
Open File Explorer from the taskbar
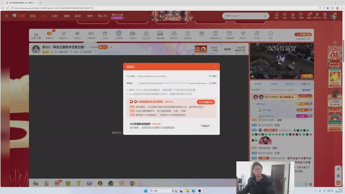point(188,191)
